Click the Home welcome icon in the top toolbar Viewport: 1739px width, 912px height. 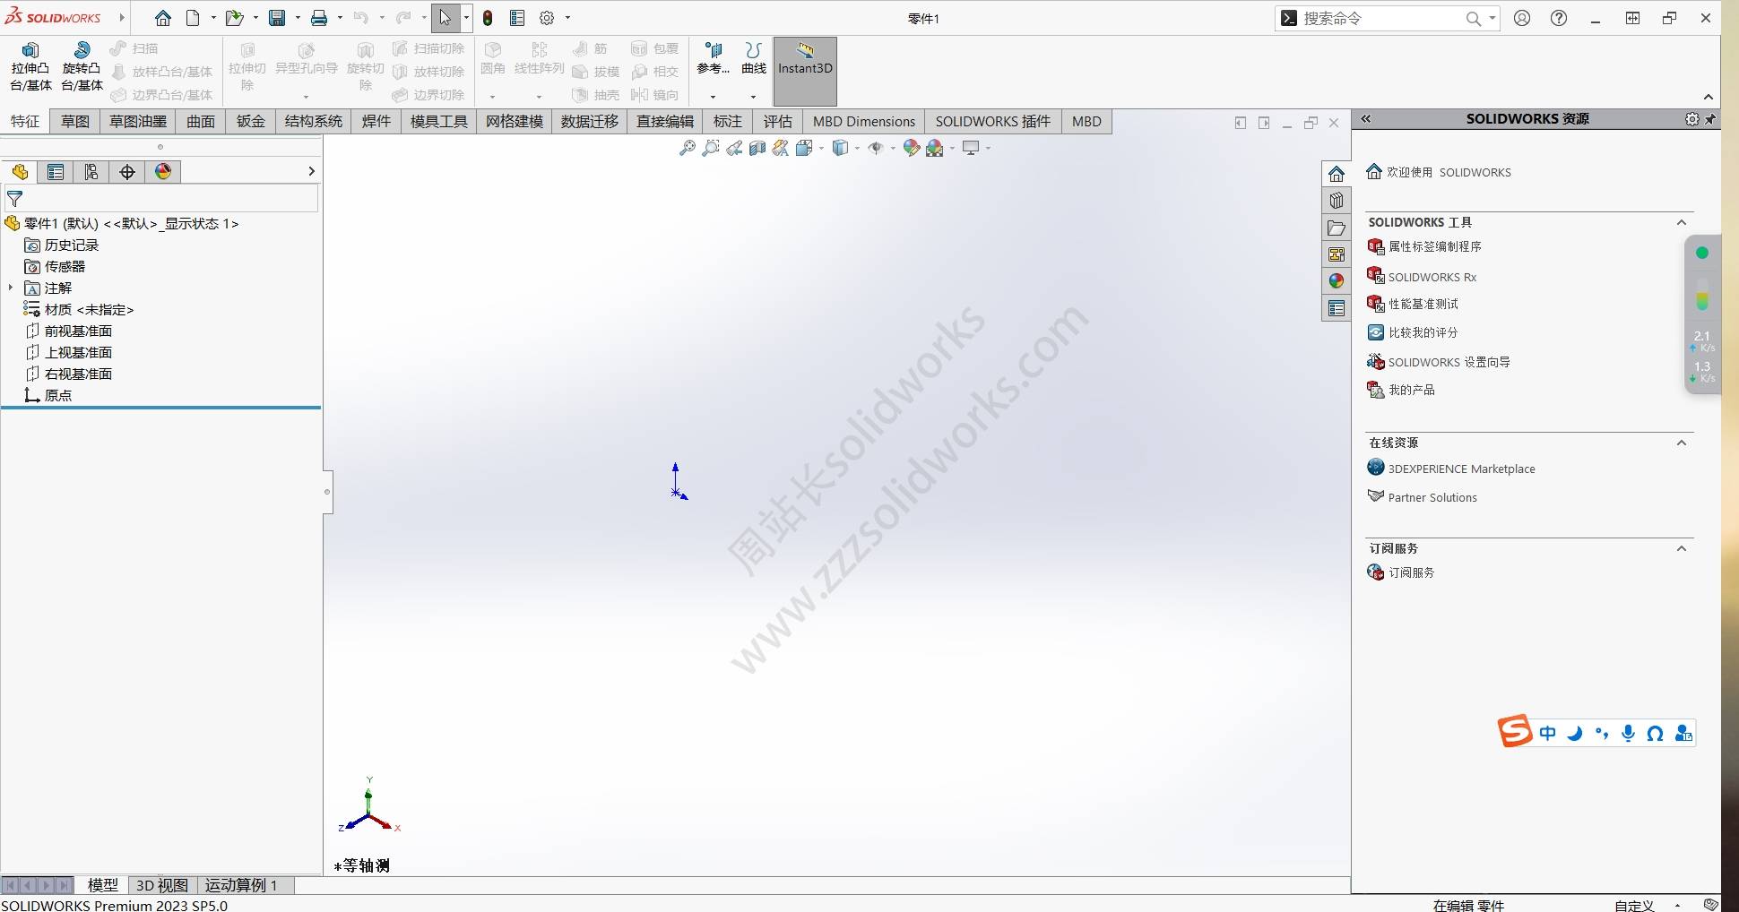click(x=162, y=18)
